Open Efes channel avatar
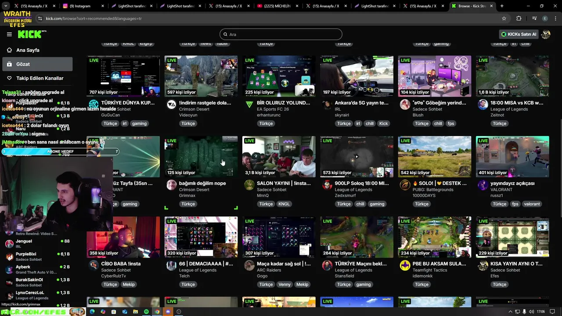 pyautogui.click(x=483, y=266)
